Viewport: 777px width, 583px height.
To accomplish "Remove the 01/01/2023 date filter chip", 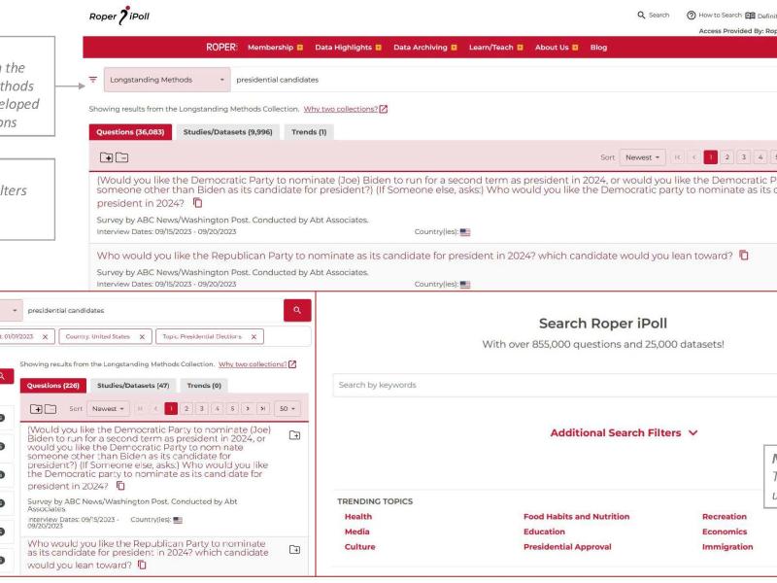I will [x=45, y=336].
